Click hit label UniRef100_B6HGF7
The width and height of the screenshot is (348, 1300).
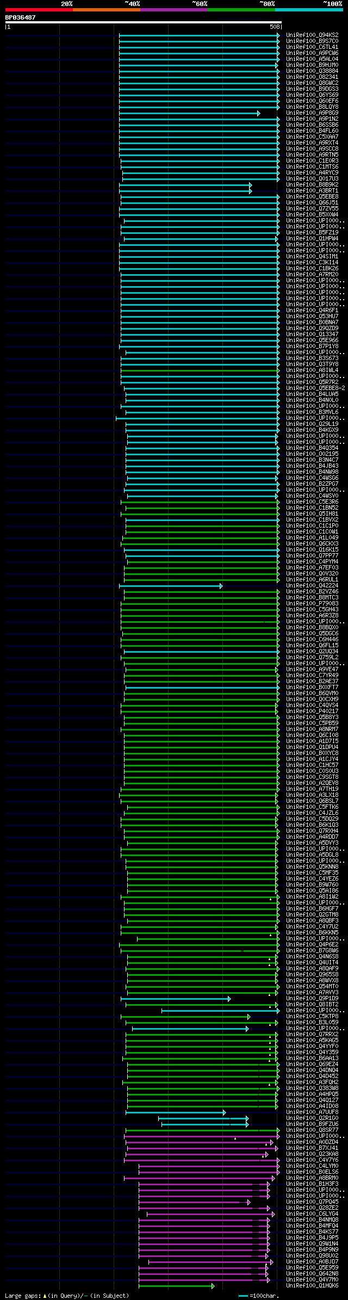pos(312,909)
